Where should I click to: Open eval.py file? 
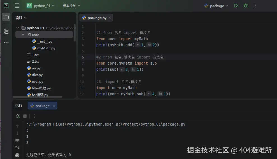click(x=35, y=82)
